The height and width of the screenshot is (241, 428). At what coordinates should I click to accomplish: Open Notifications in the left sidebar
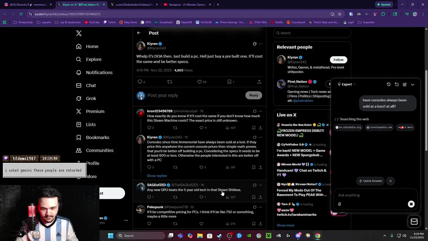tap(94, 72)
